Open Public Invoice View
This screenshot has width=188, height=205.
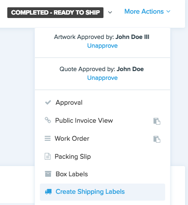coord(84,121)
